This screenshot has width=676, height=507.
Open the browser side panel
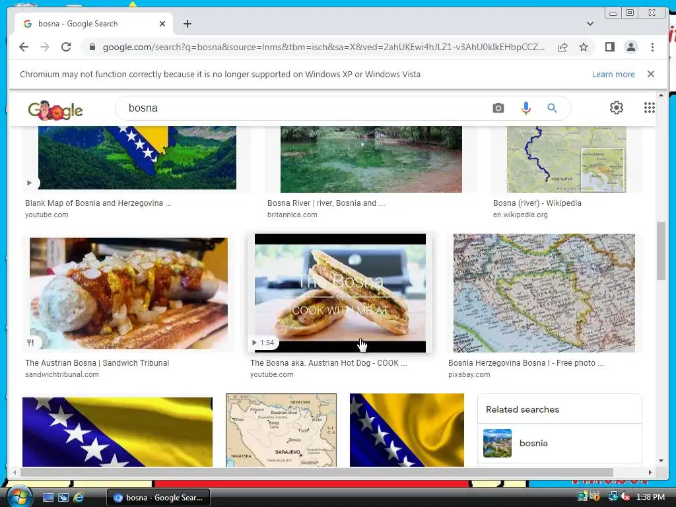coord(609,47)
